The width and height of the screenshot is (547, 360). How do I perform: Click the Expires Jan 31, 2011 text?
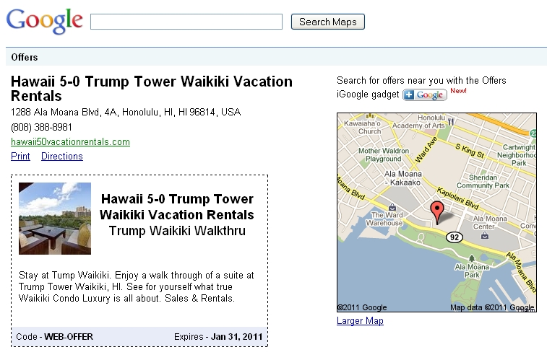pos(218,337)
